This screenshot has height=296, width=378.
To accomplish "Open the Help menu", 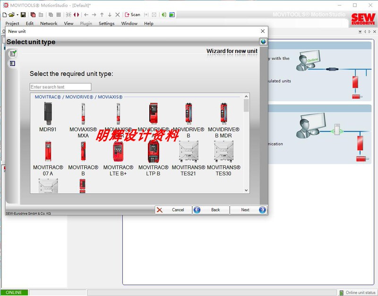I will click(149, 23).
